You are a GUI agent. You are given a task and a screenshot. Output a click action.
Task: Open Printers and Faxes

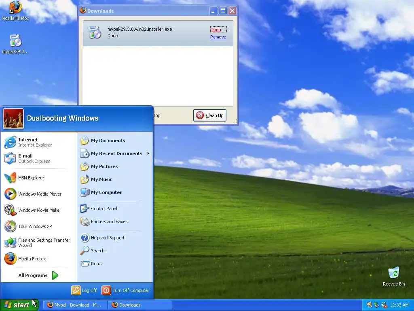coord(115,222)
